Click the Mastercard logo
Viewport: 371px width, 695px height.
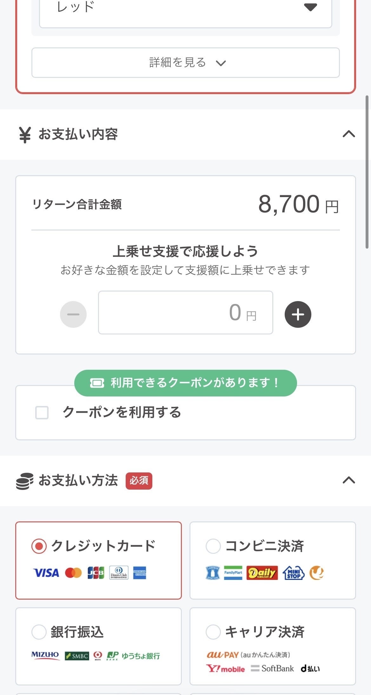[x=73, y=573]
